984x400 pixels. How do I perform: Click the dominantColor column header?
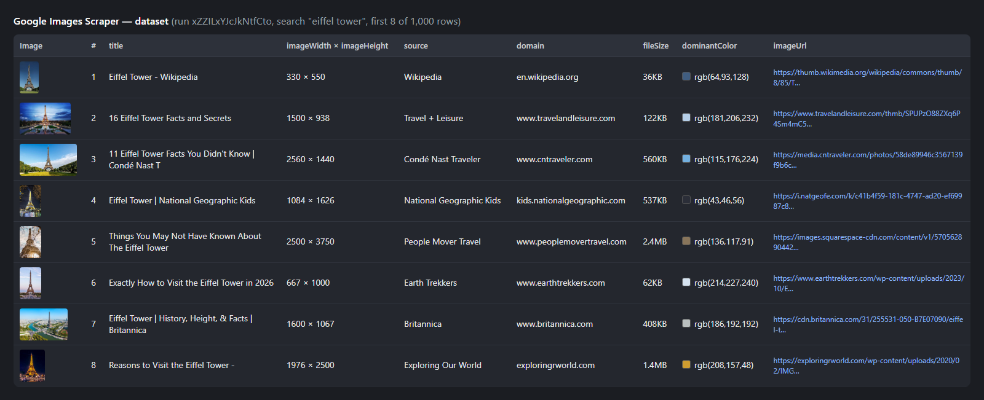point(709,46)
